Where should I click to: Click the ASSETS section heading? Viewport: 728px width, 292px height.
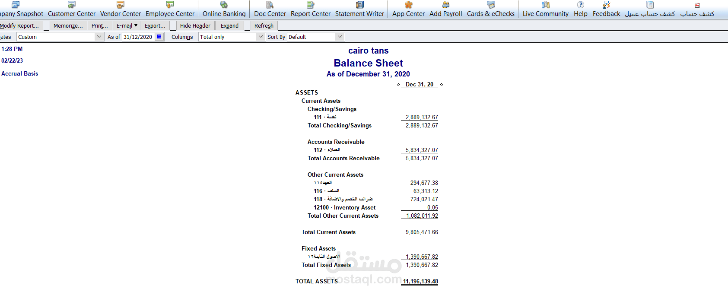pos(307,93)
